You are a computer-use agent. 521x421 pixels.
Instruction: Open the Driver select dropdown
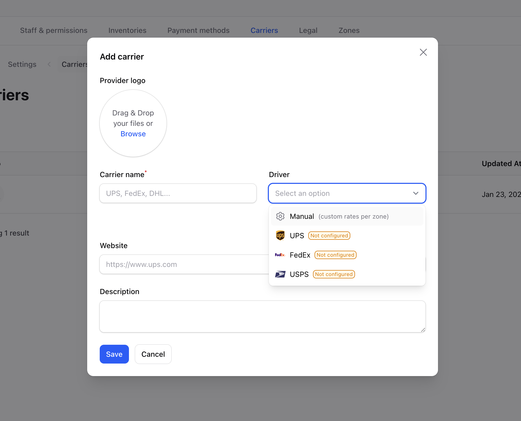pyautogui.click(x=347, y=193)
